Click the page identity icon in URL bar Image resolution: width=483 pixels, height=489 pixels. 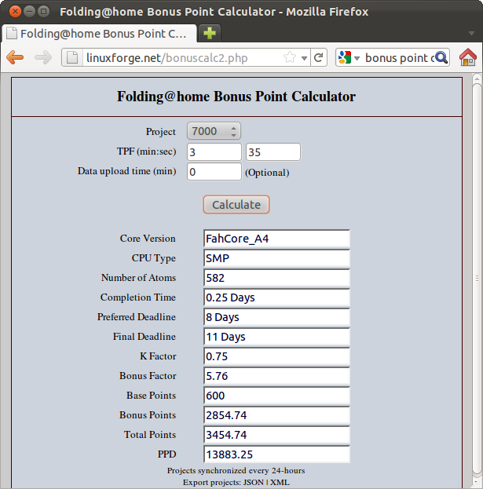72,57
